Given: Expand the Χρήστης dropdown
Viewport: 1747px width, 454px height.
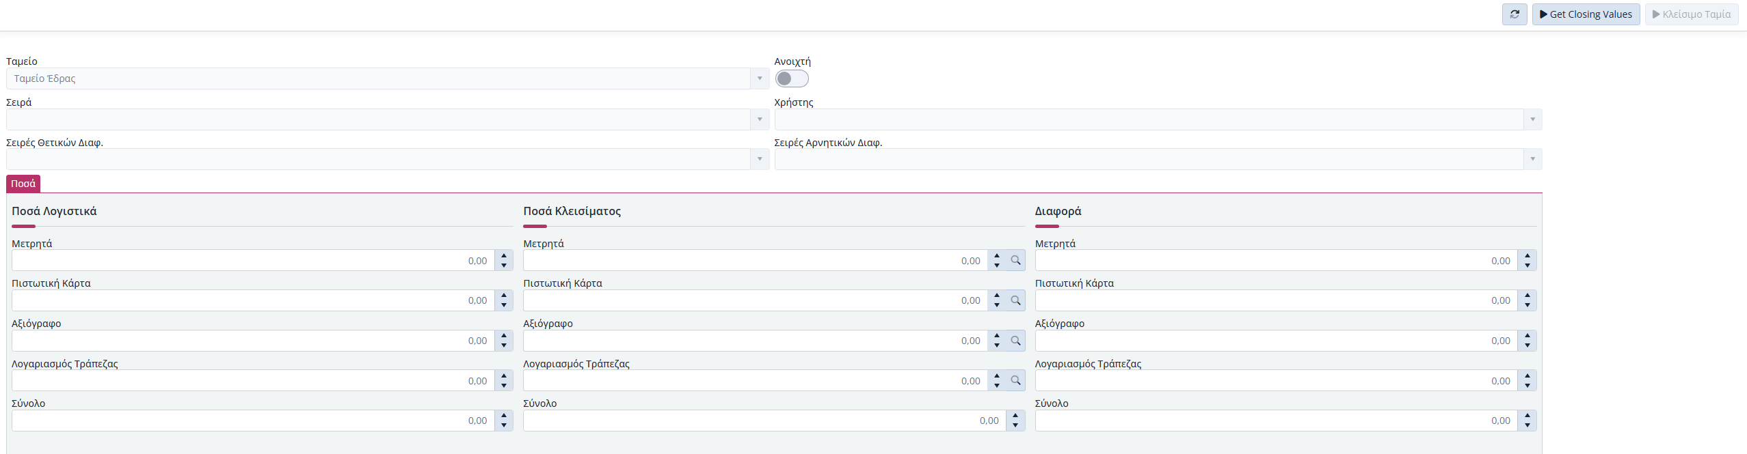Looking at the screenshot, I should coord(1532,119).
